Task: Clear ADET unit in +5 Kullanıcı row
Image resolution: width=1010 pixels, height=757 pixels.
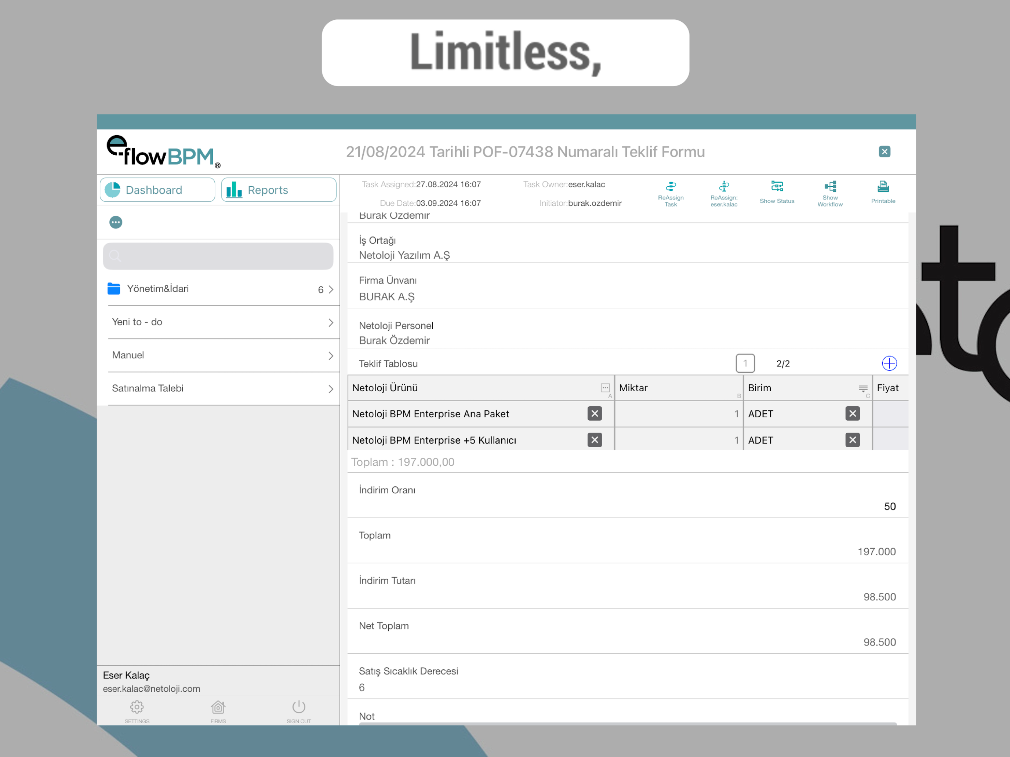Action: pos(852,440)
